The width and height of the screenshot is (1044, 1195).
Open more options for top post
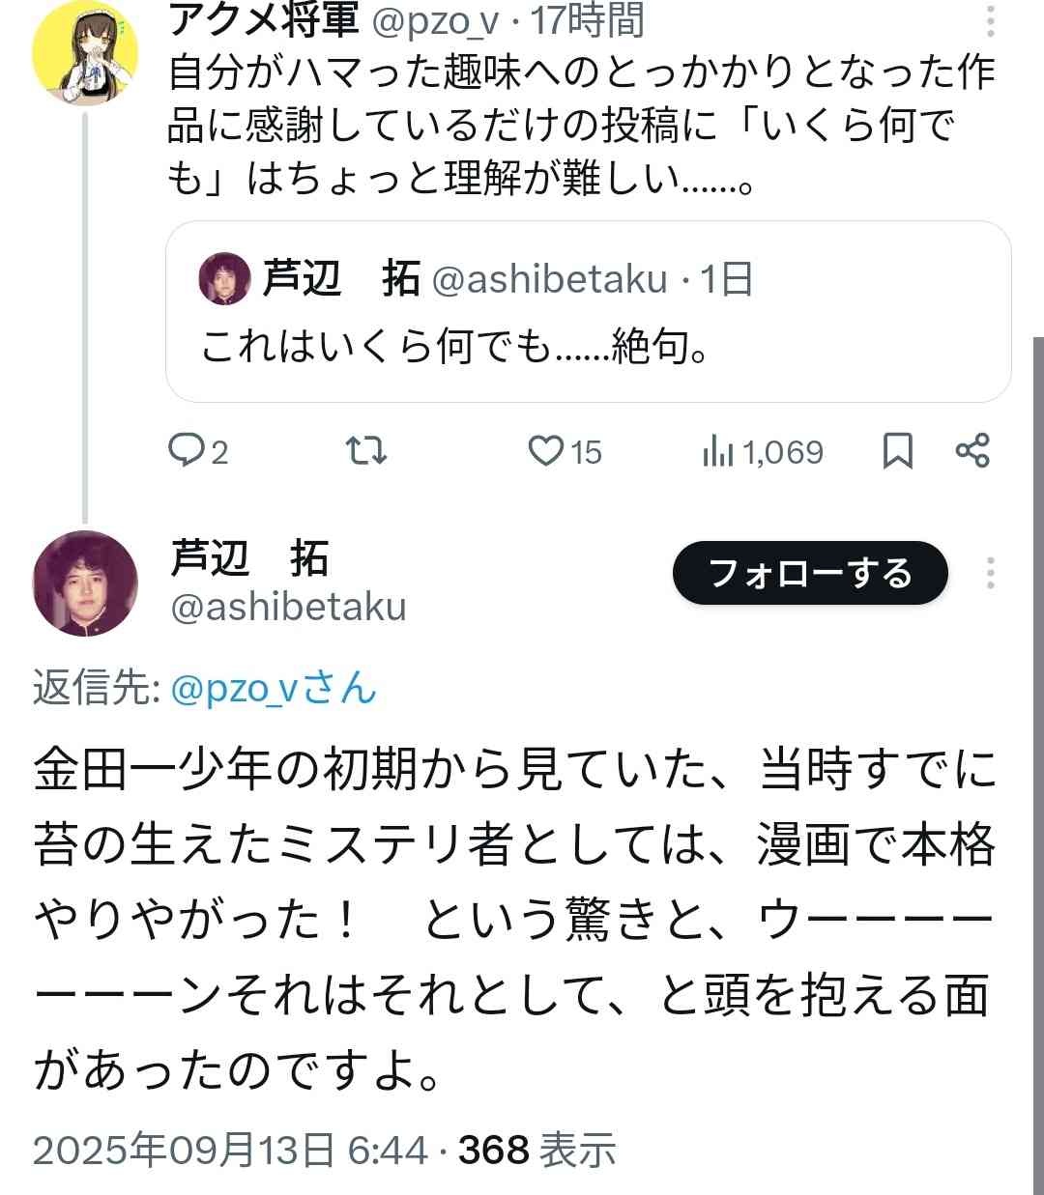990,22
